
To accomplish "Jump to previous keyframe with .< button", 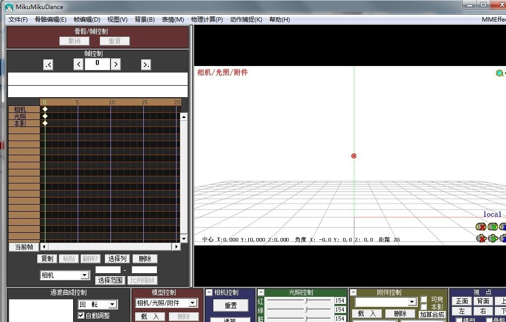I will click(48, 65).
